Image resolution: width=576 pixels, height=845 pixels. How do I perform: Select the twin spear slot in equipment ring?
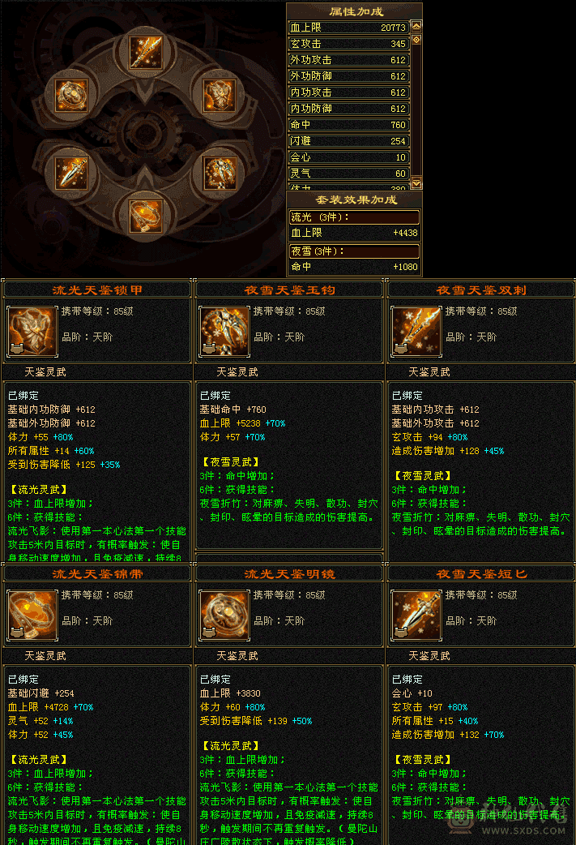click(146, 52)
